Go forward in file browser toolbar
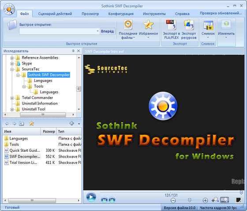The image size is (247, 211). 14,124
